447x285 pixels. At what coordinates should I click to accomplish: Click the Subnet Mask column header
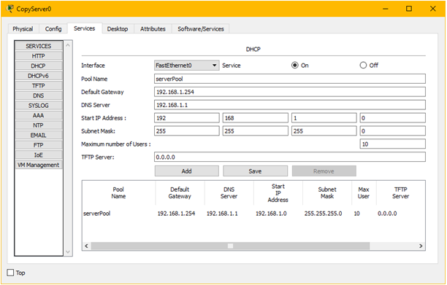tap(327, 193)
